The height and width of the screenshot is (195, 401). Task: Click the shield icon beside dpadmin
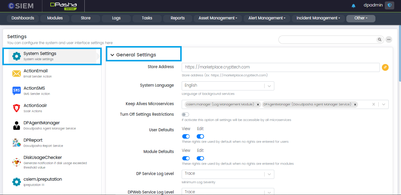click(390, 5)
